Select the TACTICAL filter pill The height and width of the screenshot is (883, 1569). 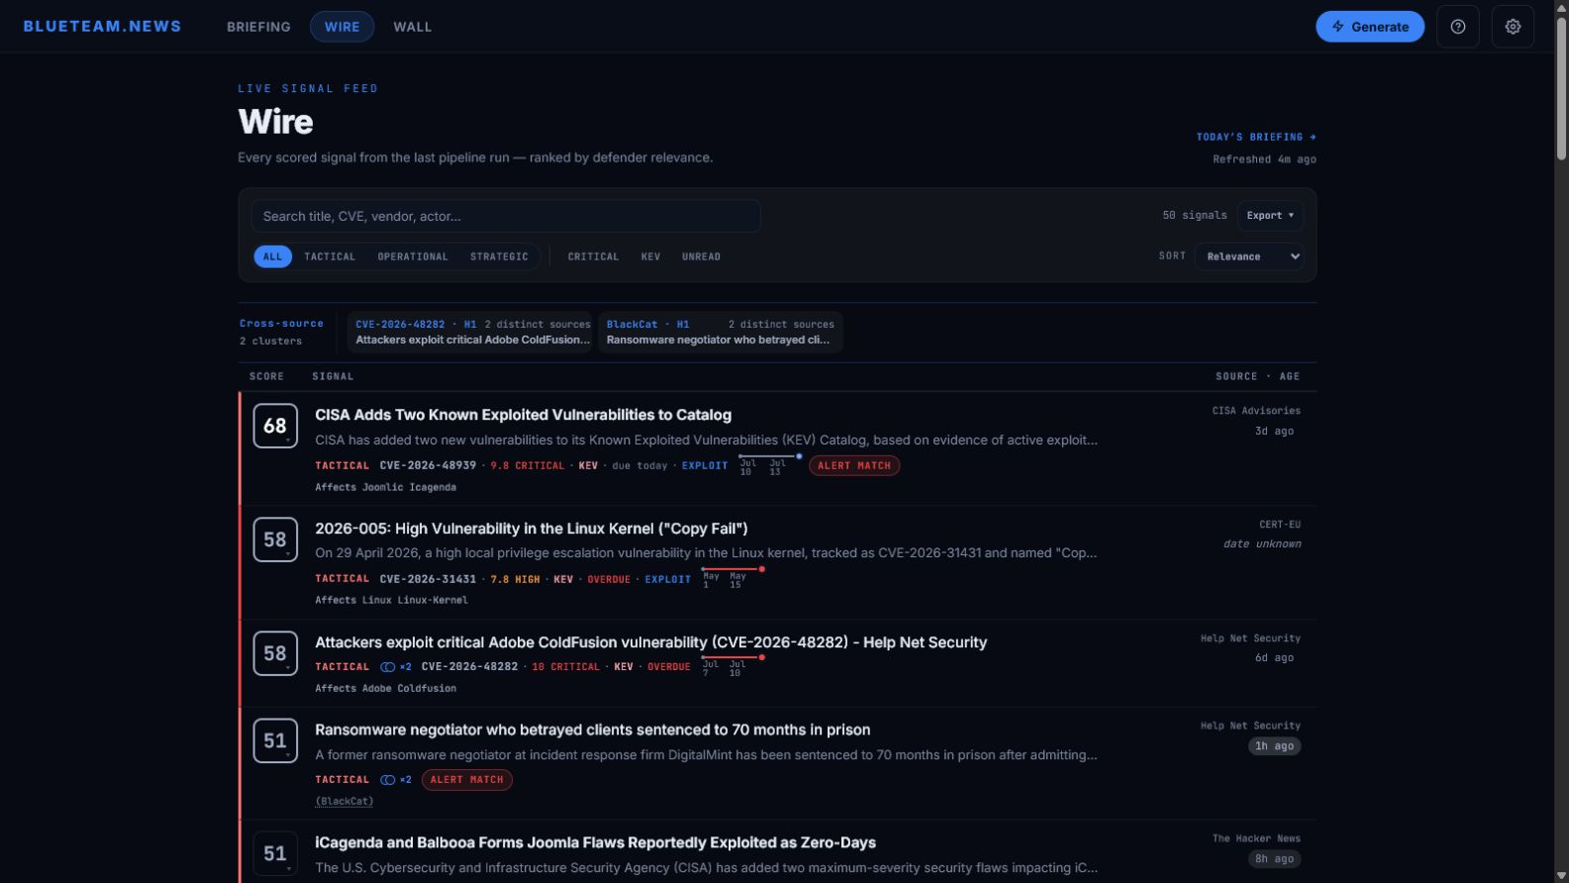point(330,256)
